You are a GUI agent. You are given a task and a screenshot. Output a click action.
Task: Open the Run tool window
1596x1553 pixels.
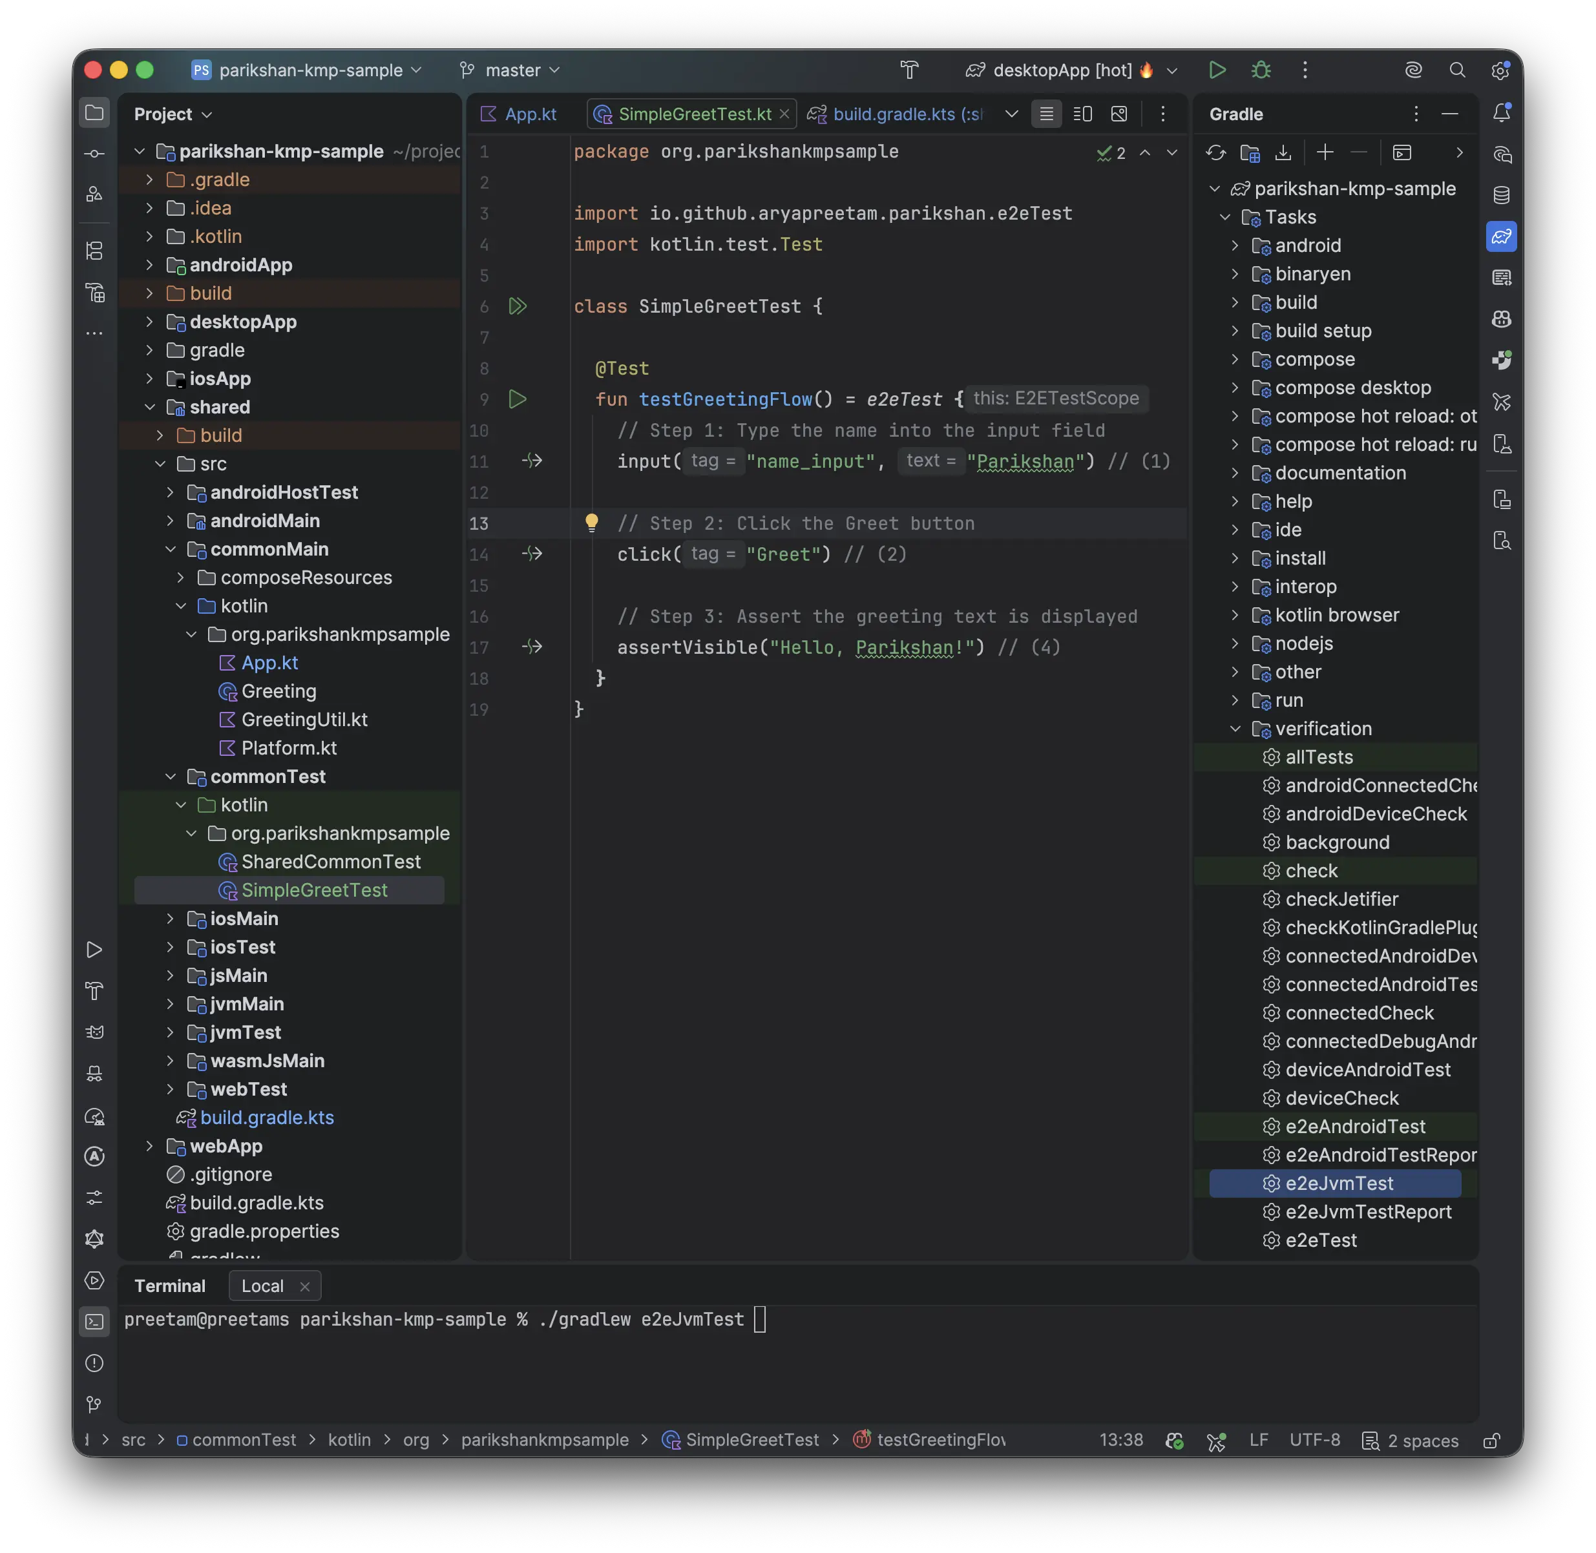tap(94, 950)
